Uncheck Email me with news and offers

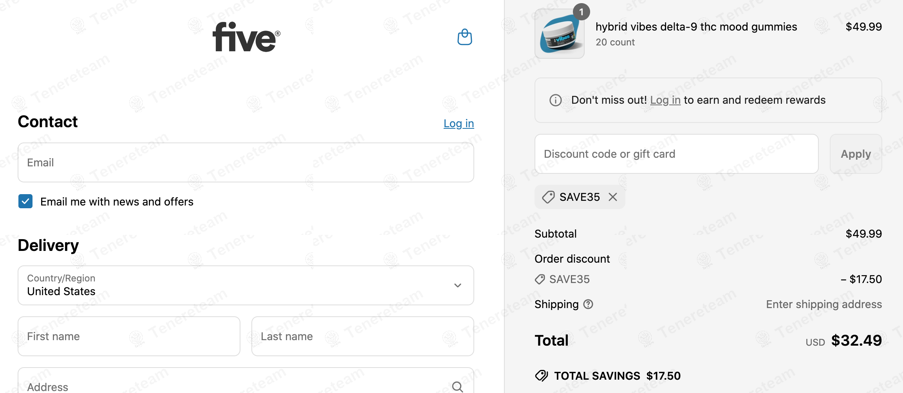pos(25,202)
